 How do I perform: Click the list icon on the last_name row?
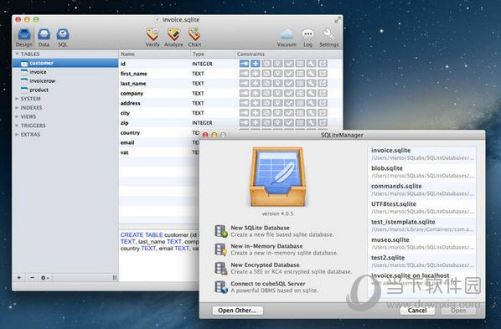[x=300, y=84]
